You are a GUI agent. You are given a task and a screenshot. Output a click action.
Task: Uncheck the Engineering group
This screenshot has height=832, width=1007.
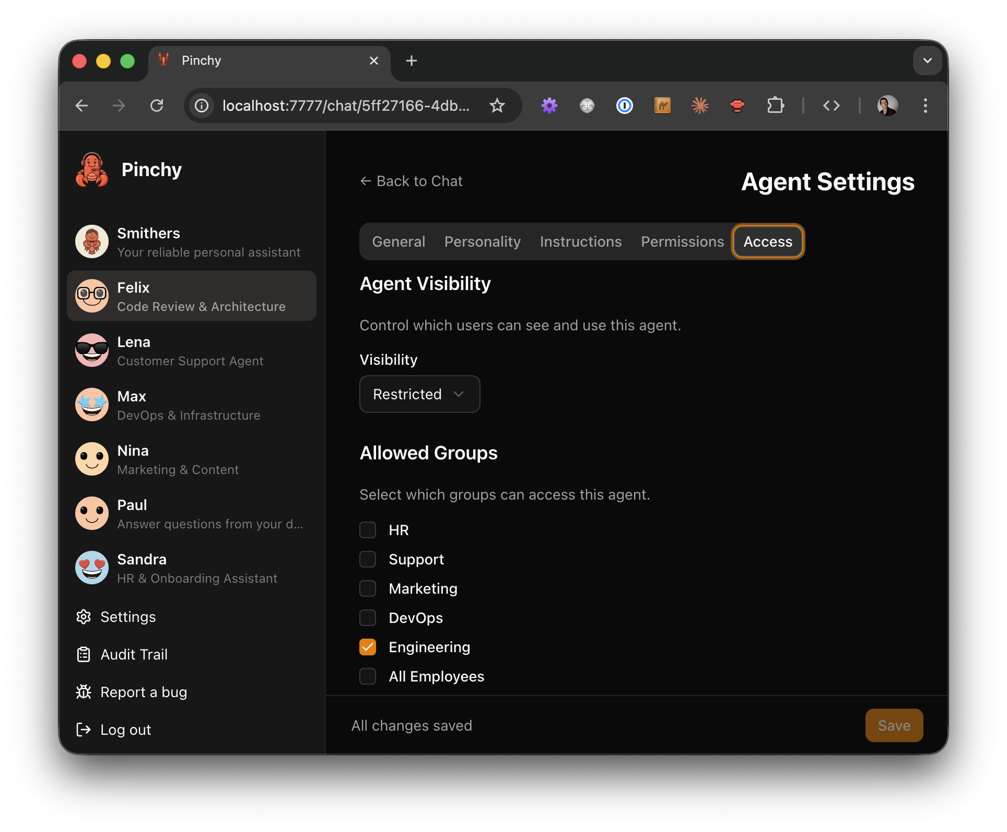[x=368, y=647]
